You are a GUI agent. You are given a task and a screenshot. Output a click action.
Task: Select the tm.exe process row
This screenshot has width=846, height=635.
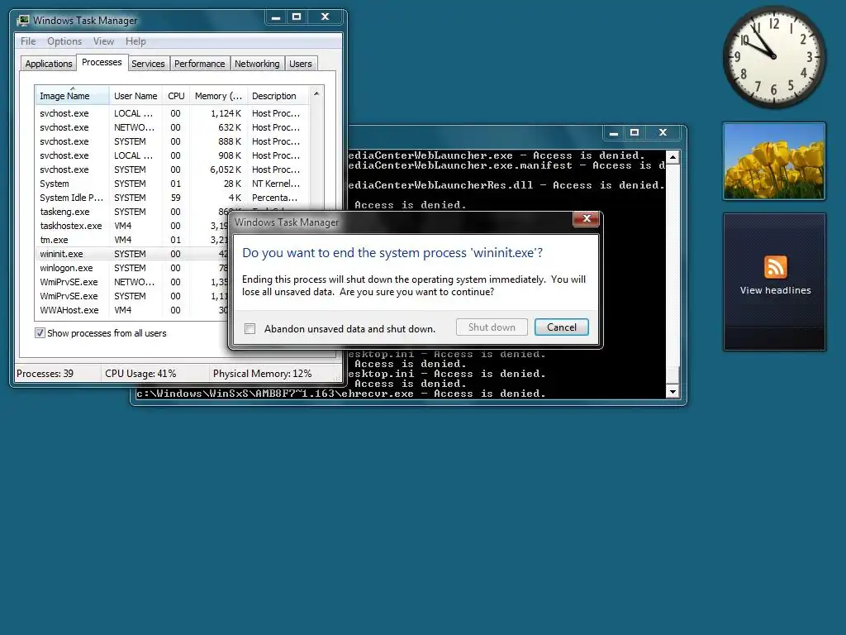tap(132, 240)
